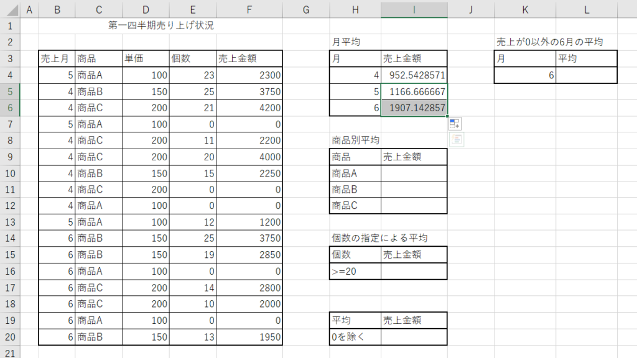Open the Auto Fill Options icon
637x358 pixels.
click(454, 124)
